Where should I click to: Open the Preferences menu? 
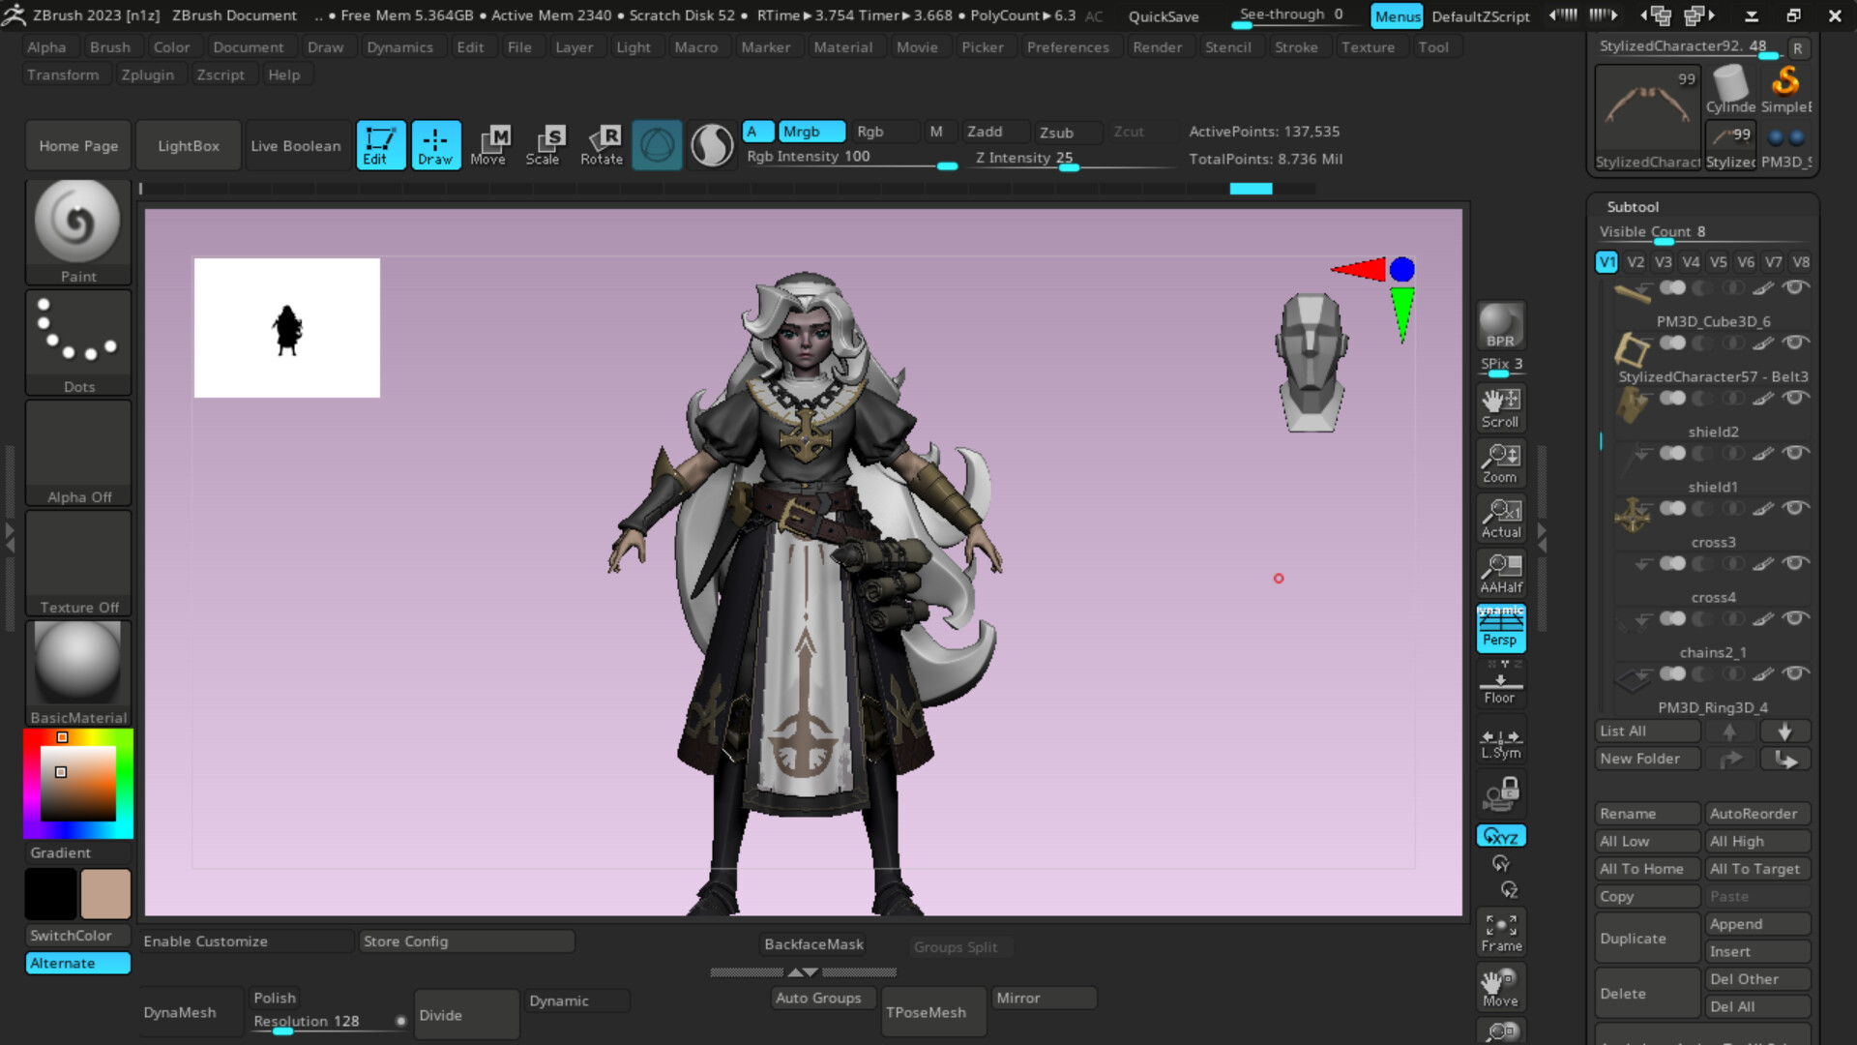pyautogui.click(x=1068, y=46)
